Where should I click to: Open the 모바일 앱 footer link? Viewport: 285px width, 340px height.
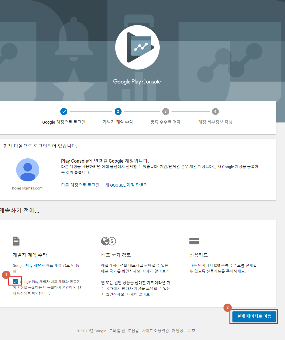[x=117, y=331]
